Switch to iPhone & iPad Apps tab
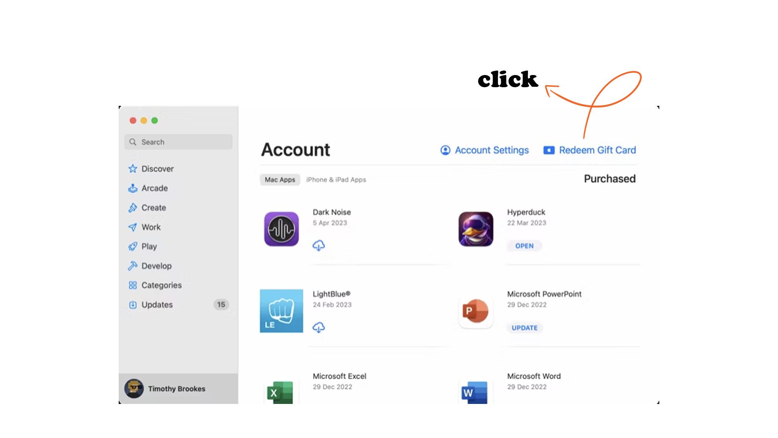 336,179
